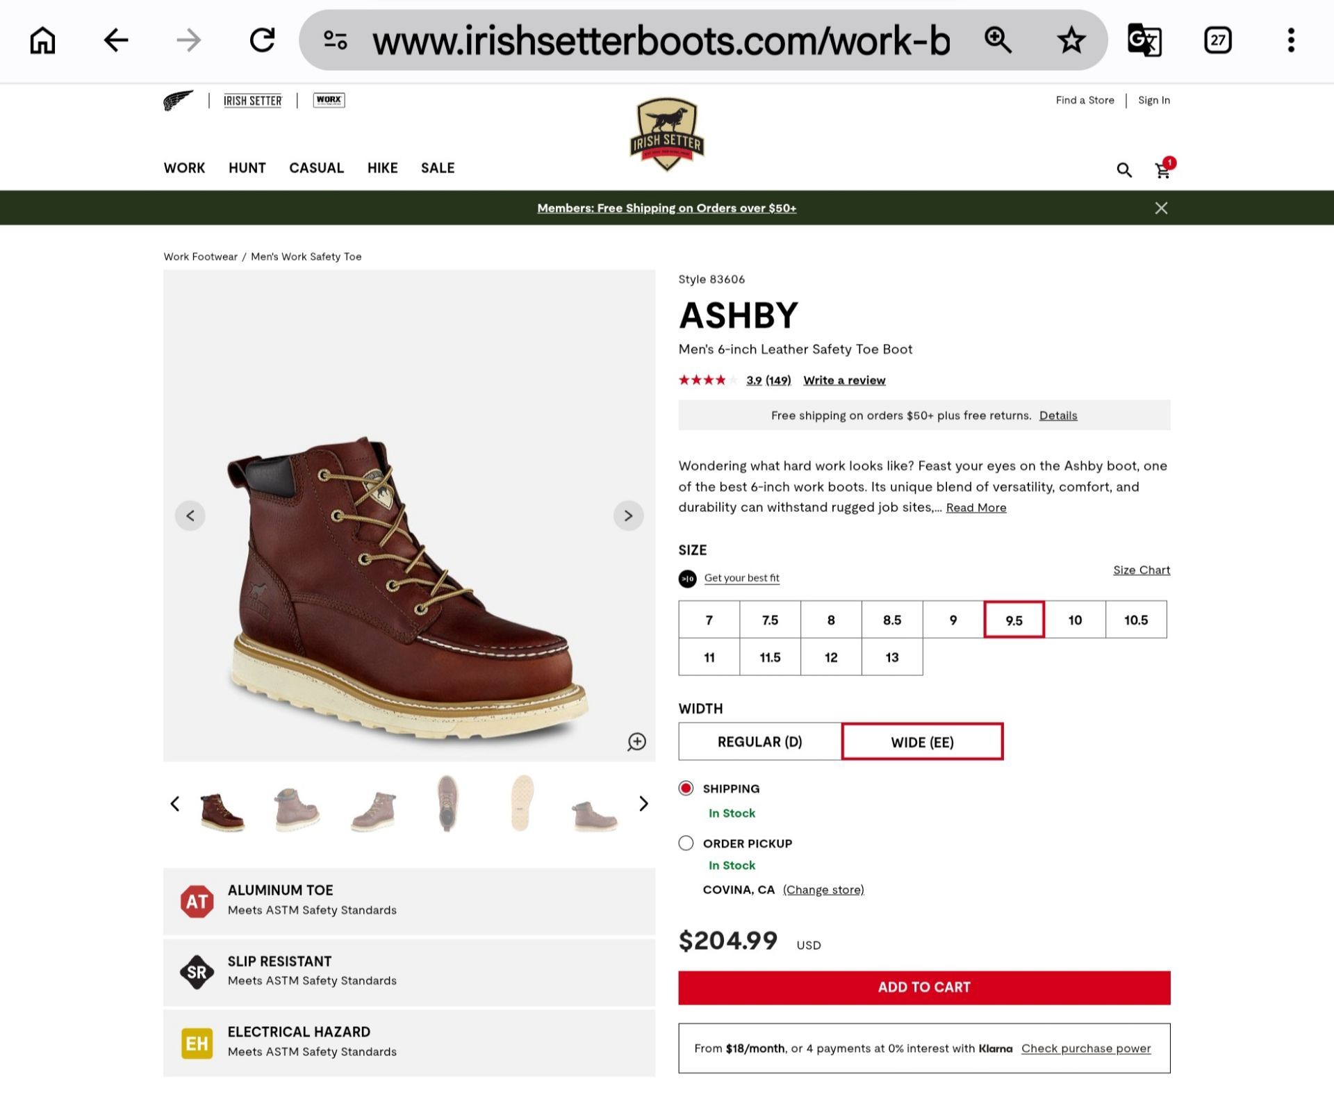This screenshot has width=1334, height=1097.
Task: Choose the Regular (D) width
Action: pos(759,741)
